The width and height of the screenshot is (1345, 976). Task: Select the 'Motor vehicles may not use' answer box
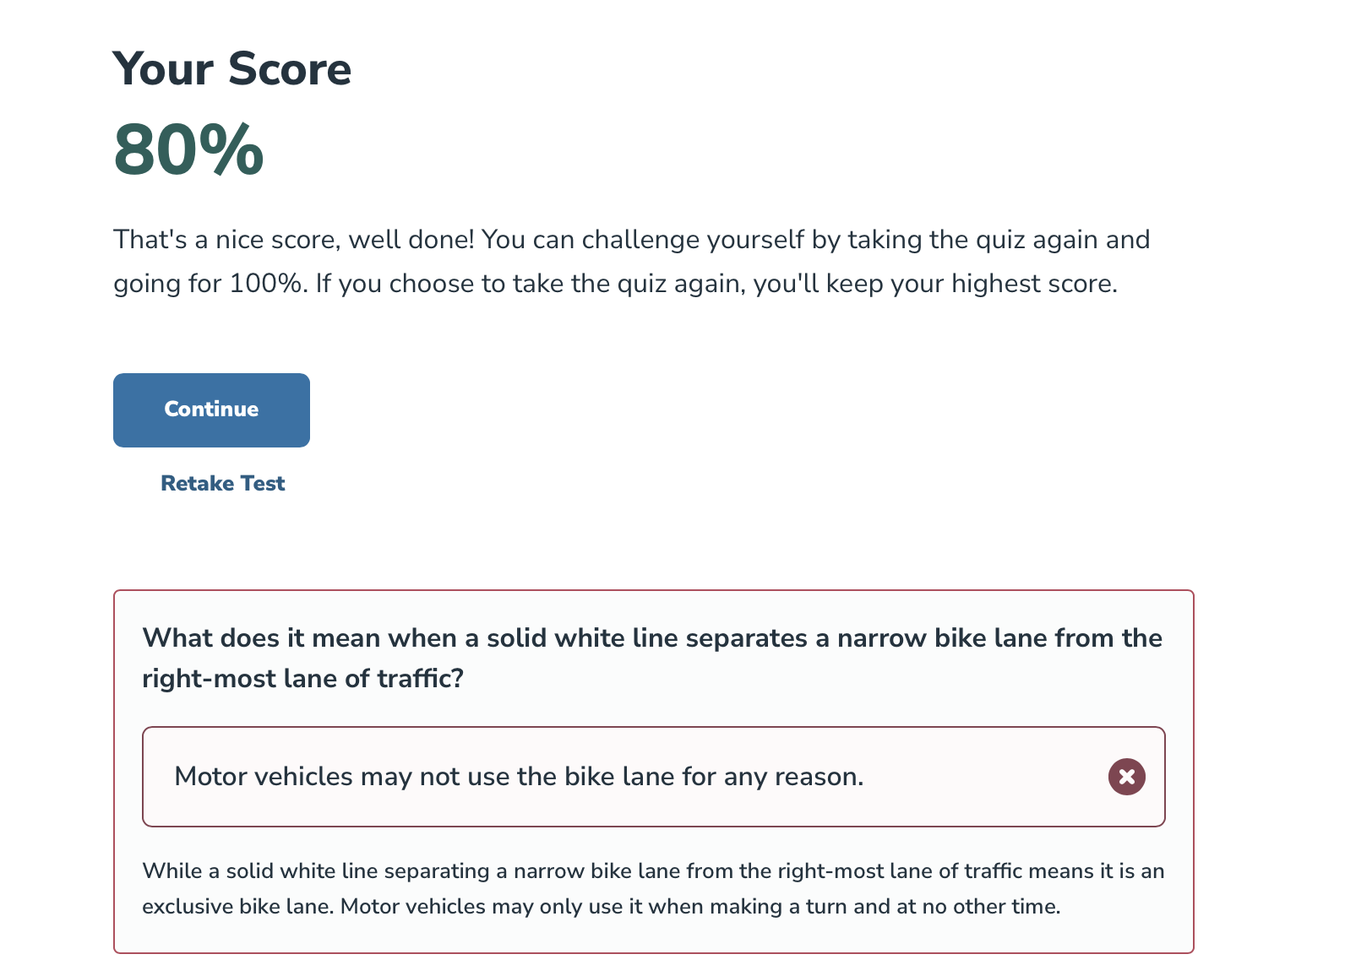[591, 777]
